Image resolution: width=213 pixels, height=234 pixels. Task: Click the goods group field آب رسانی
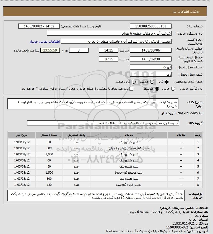(103, 123)
